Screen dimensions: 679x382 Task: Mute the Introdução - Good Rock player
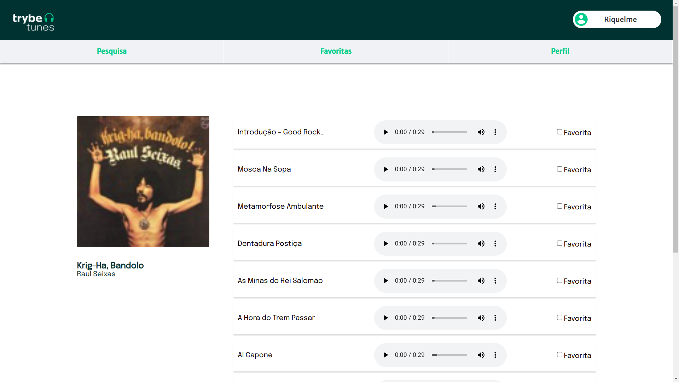coord(481,132)
